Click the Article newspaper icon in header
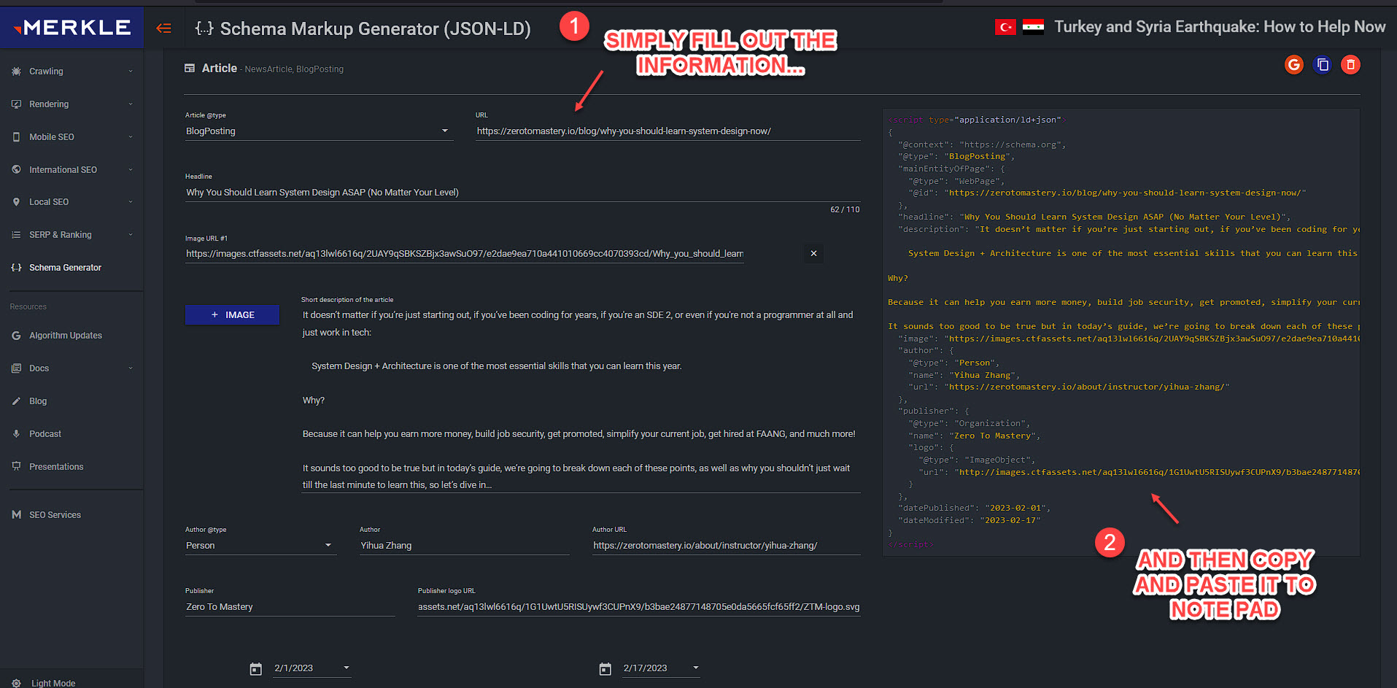1397x688 pixels. tap(190, 68)
